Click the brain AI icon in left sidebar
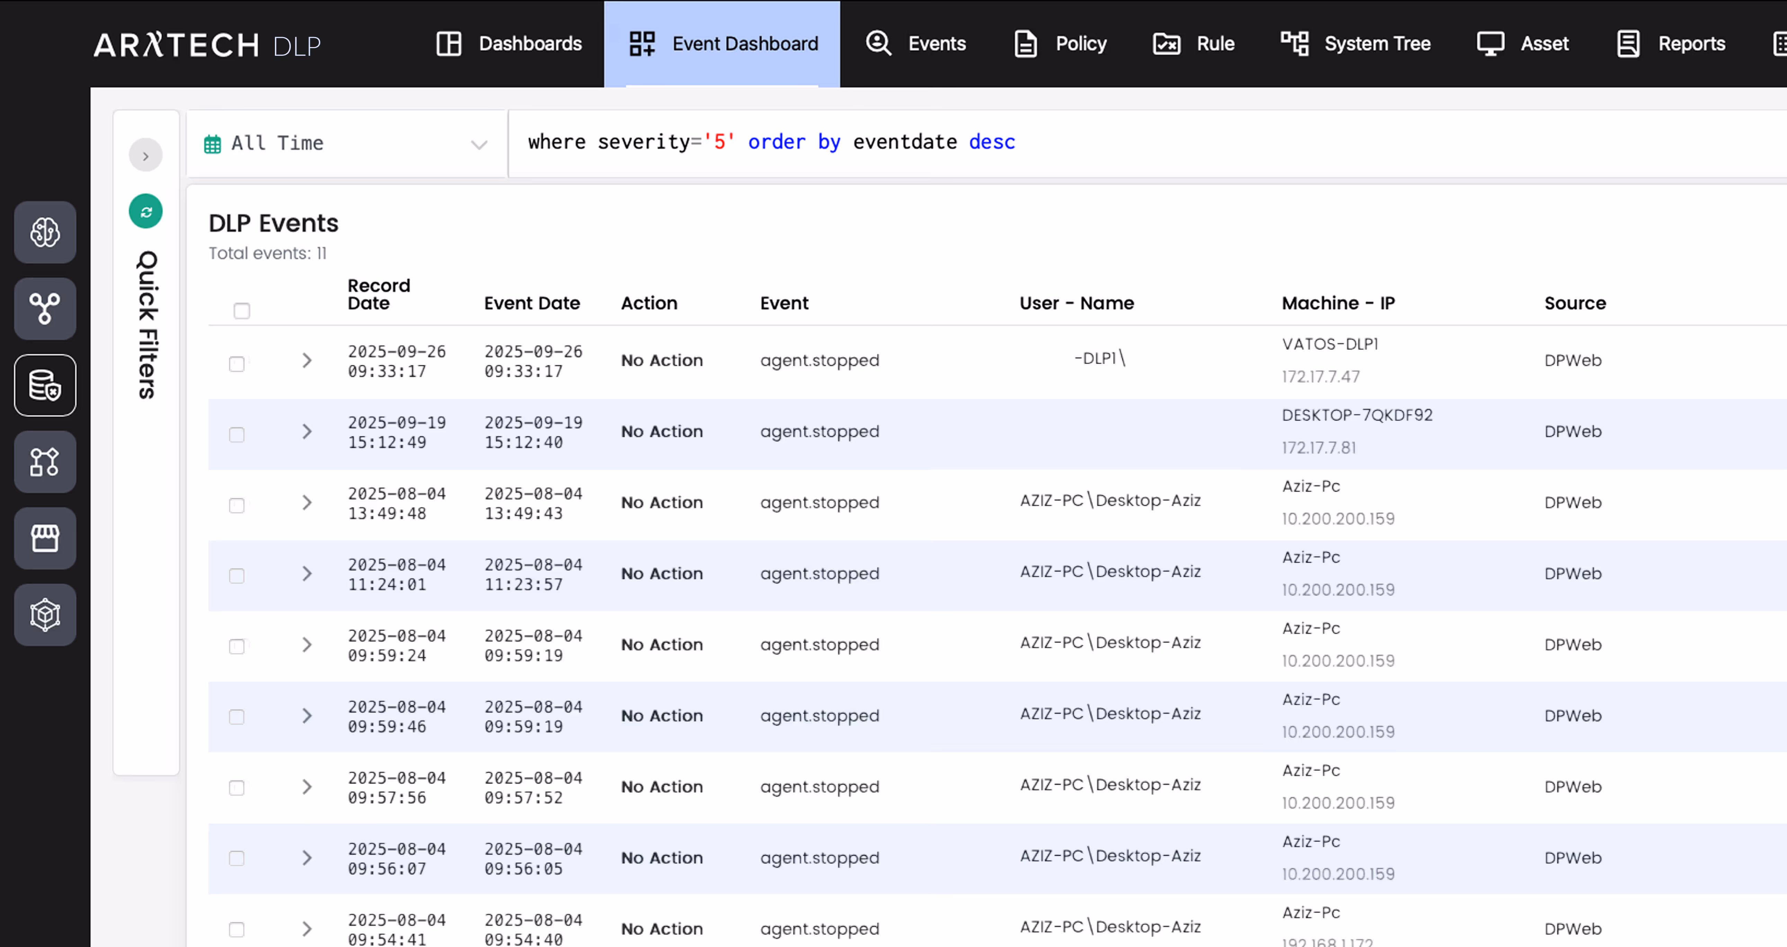The width and height of the screenshot is (1787, 947). point(45,232)
